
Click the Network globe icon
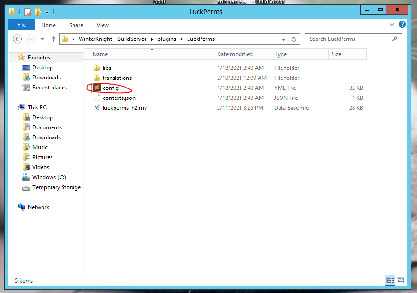click(x=21, y=207)
